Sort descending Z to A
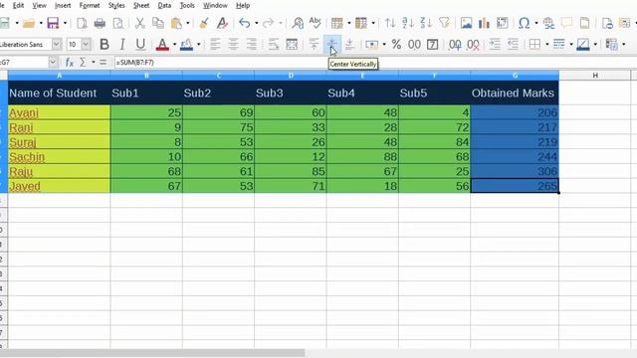 pyautogui.click(x=426, y=23)
